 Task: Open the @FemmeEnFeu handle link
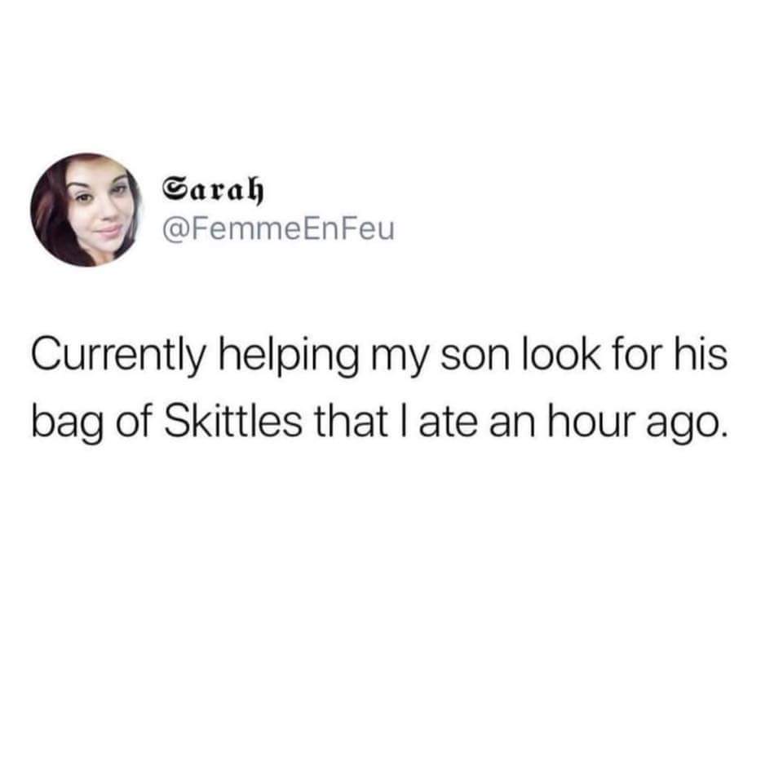278,229
